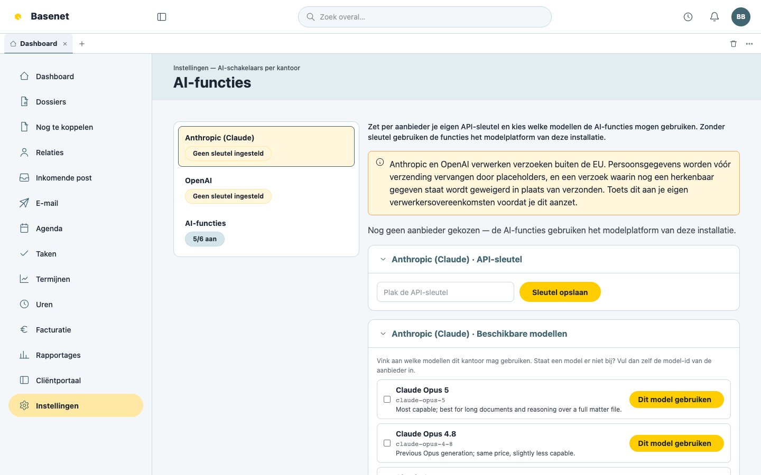Click the 5/6 aan badge
The image size is (761, 475).
205,239
